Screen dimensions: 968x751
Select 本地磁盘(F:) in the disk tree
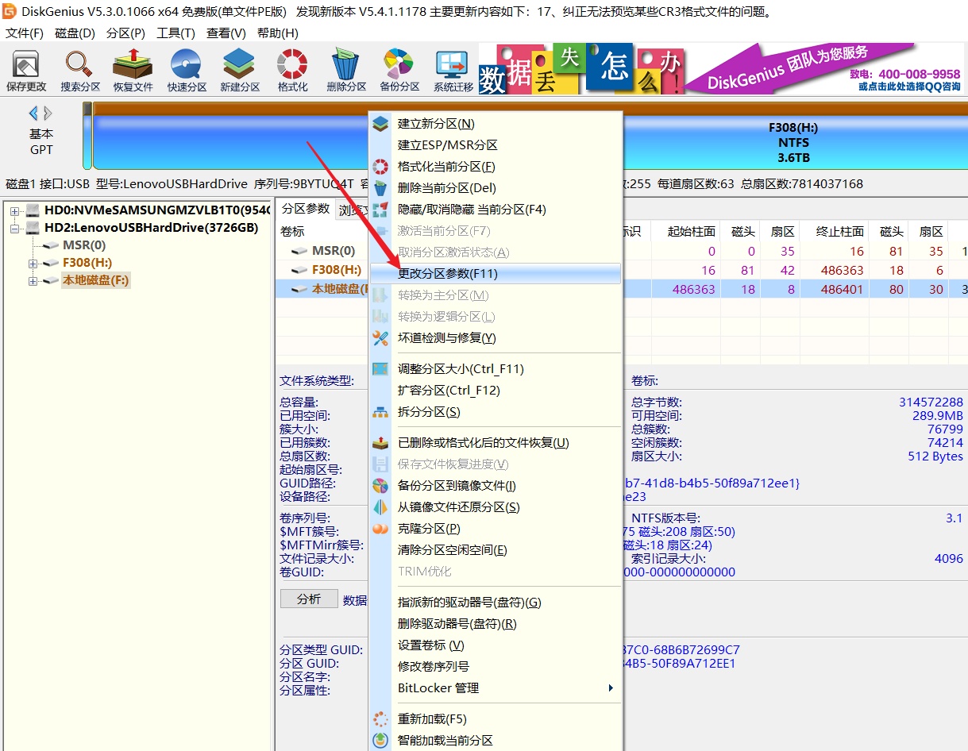[95, 280]
